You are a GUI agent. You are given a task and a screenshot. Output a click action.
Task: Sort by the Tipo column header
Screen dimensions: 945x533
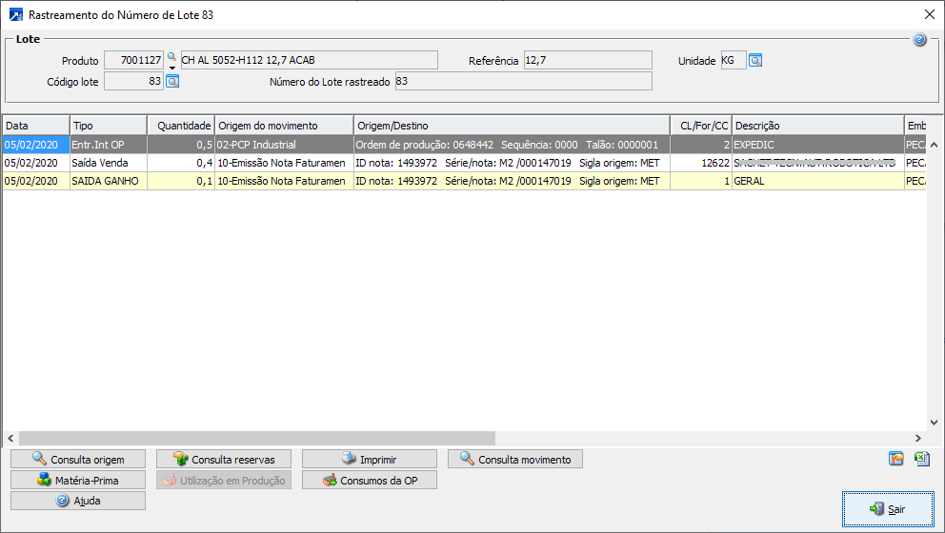[x=109, y=126]
